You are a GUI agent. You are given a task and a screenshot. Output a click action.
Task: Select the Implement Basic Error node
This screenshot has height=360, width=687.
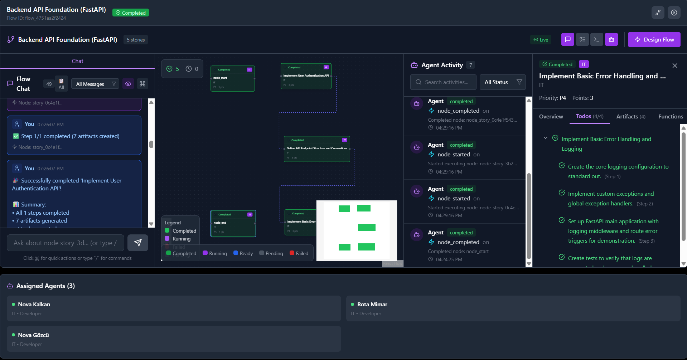tap(300, 222)
